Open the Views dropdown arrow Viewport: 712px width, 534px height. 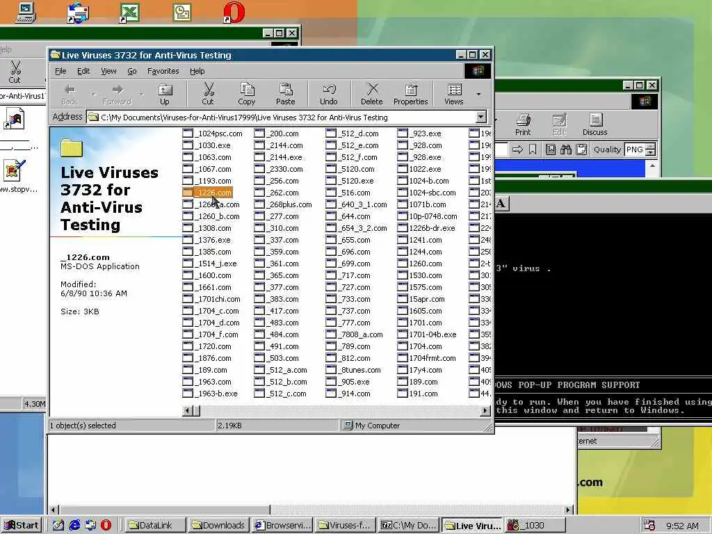[478, 94]
